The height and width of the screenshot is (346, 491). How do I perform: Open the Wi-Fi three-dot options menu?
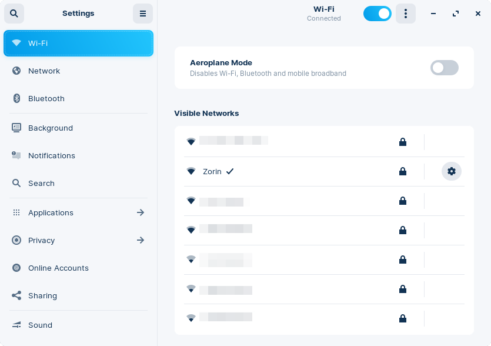point(405,14)
